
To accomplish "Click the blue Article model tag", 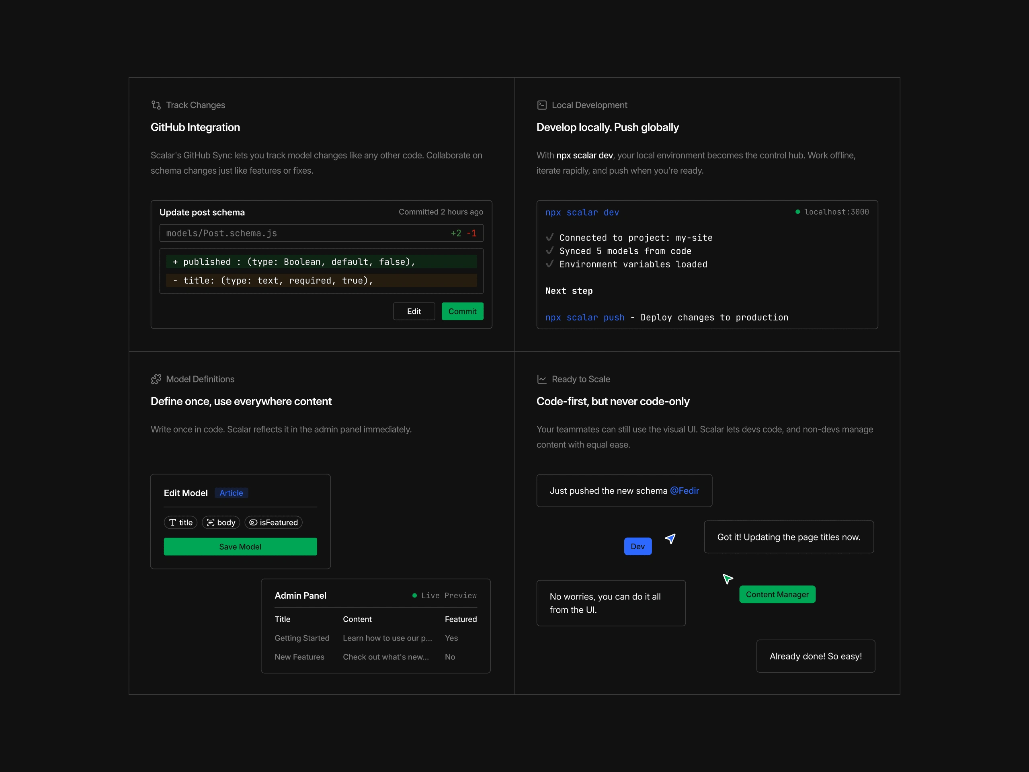I will (x=231, y=493).
